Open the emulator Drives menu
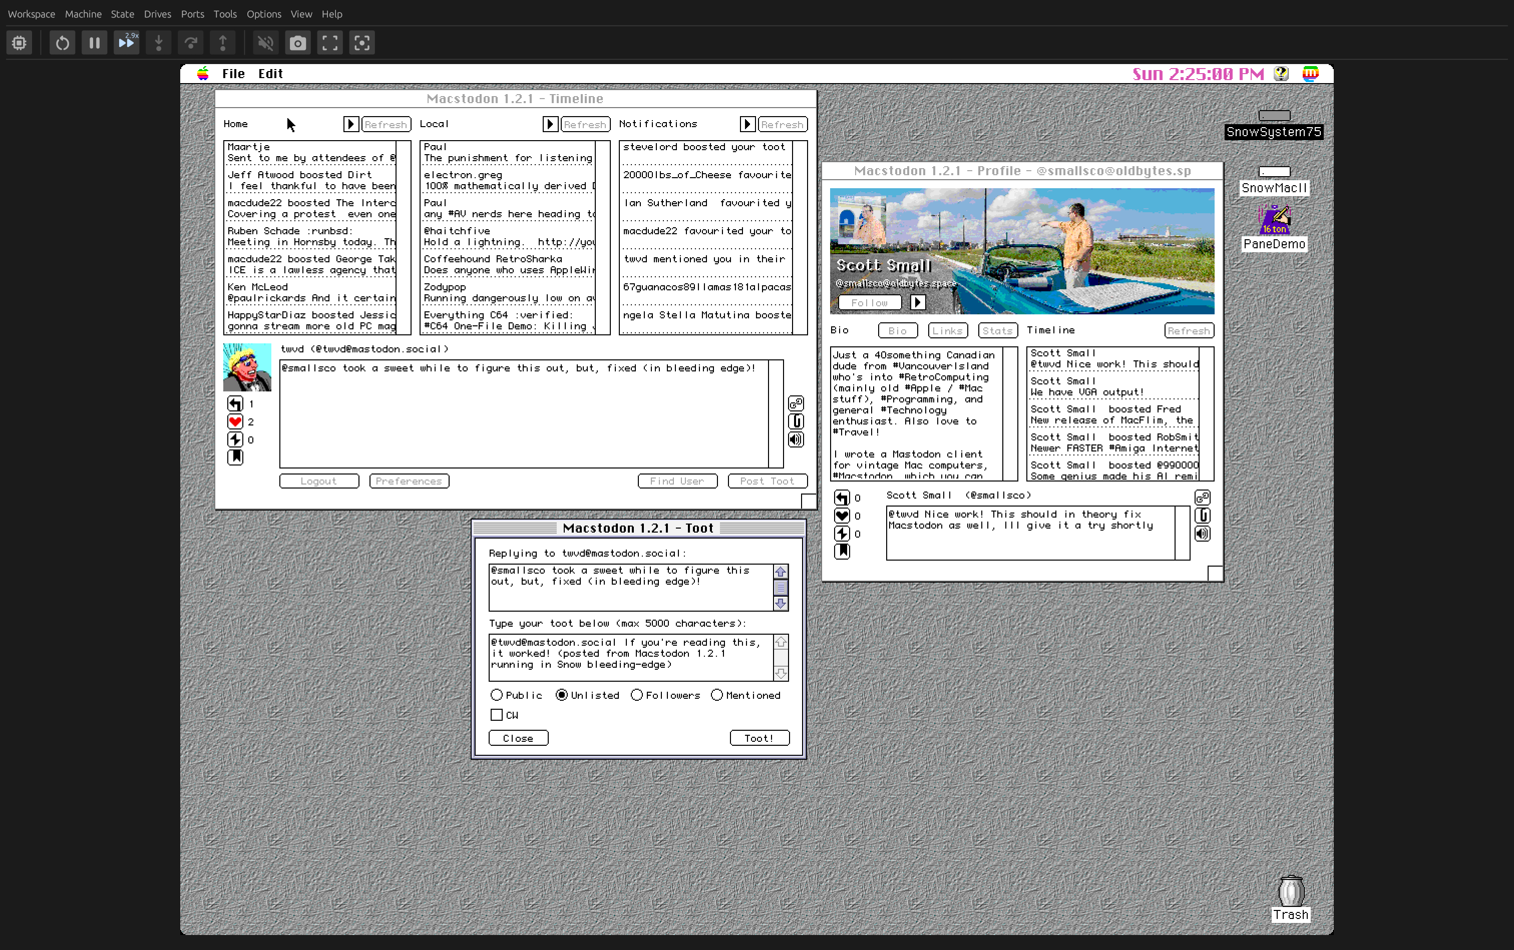Screen dimensions: 1514x950 (157, 14)
